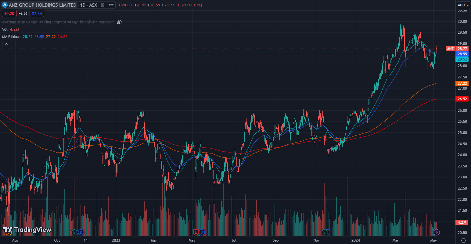Click the blue D dividend marker near October
This screenshot has width=471, height=244.
pos(81,232)
